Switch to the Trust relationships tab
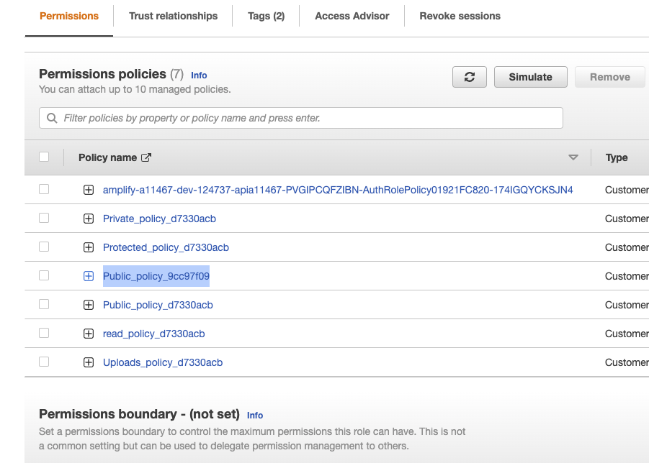The height and width of the screenshot is (463, 649). [173, 16]
